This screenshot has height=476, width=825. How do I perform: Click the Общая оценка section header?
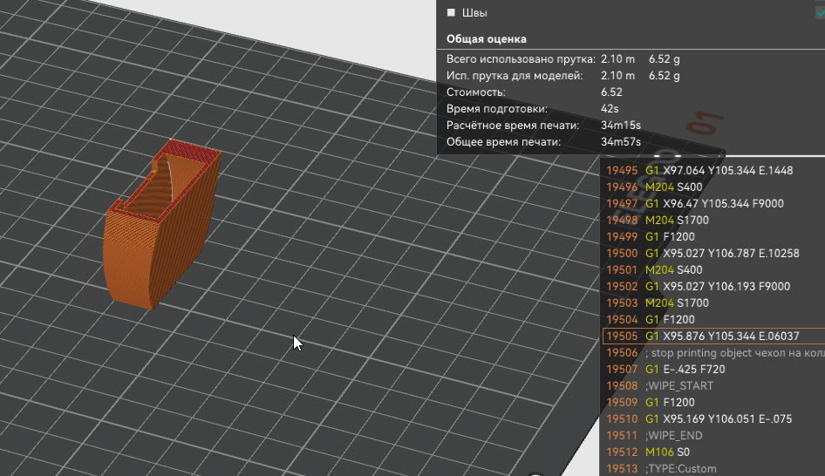coord(486,39)
